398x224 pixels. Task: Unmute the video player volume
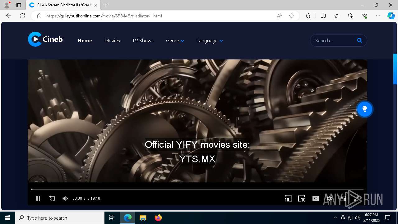pyautogui.click(x=65, y=198)
